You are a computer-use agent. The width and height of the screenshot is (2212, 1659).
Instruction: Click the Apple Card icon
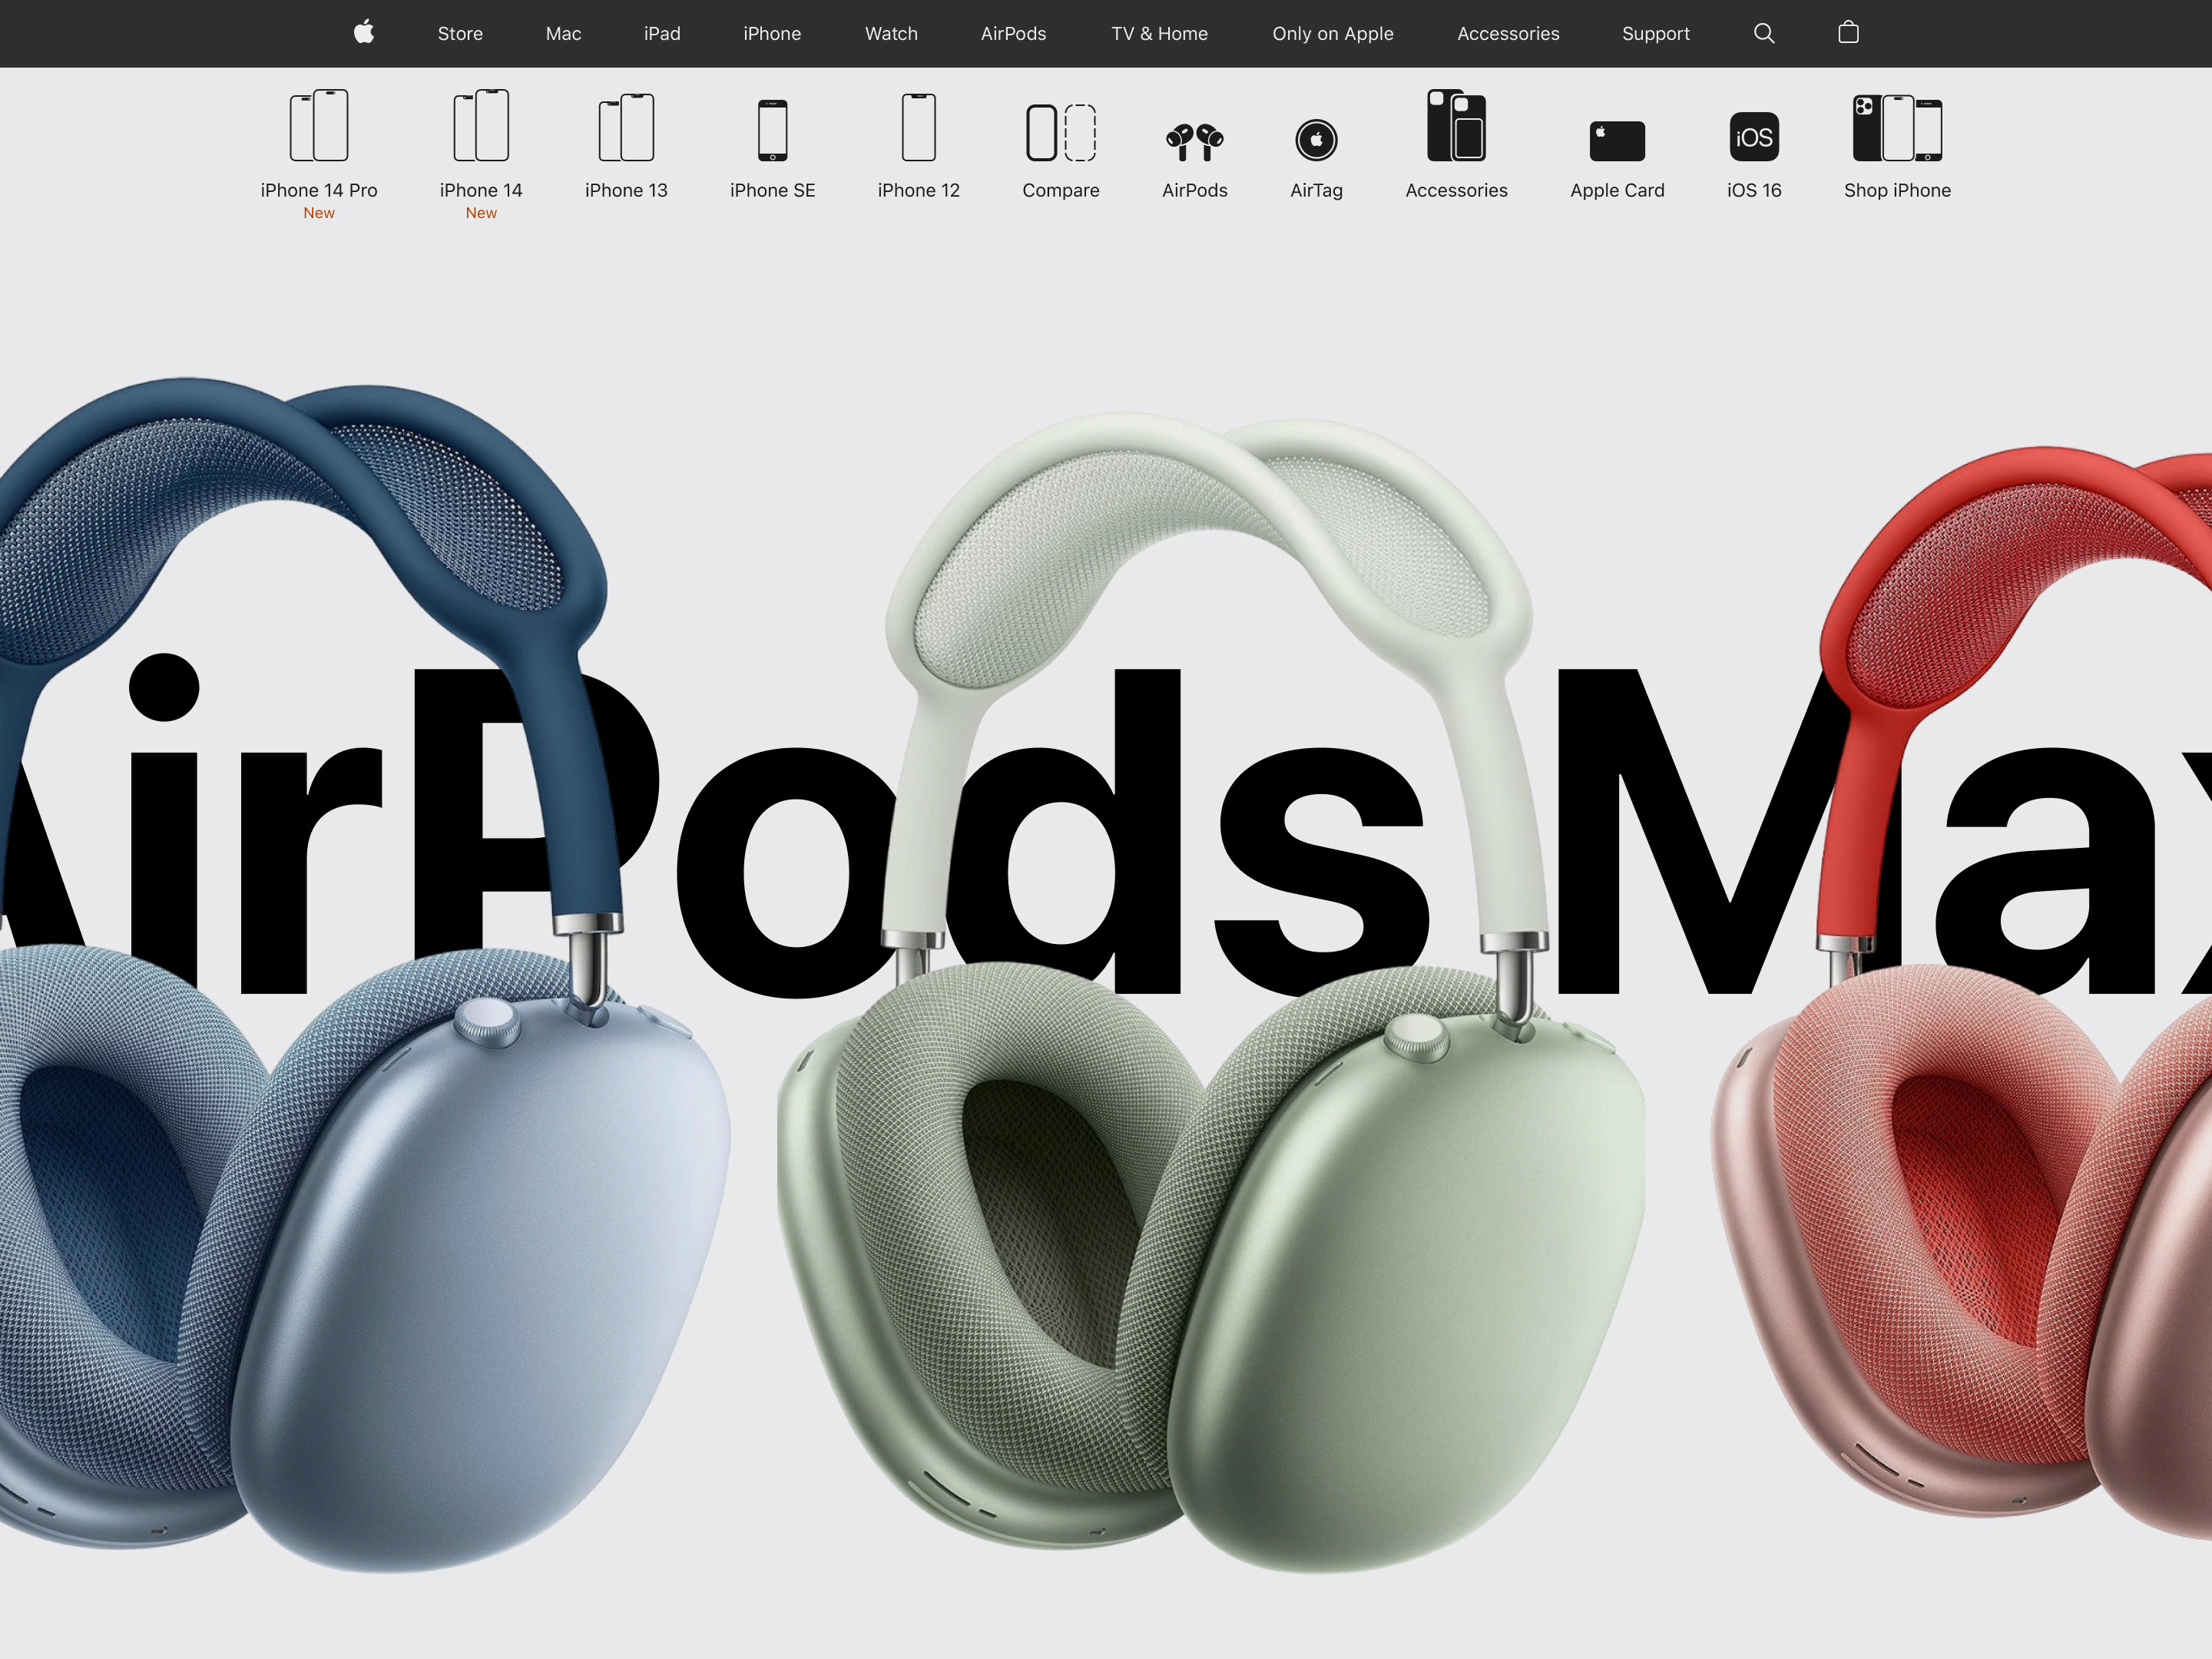[1617, 141]
